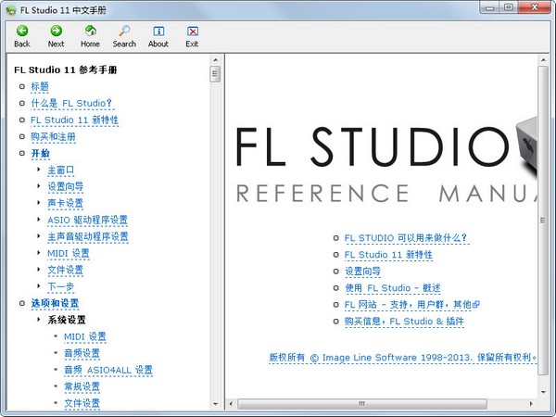
Task: Open 音频 ASIO4ALL 设置 entry
Action: pyautogui.click(x=108, y=371)
